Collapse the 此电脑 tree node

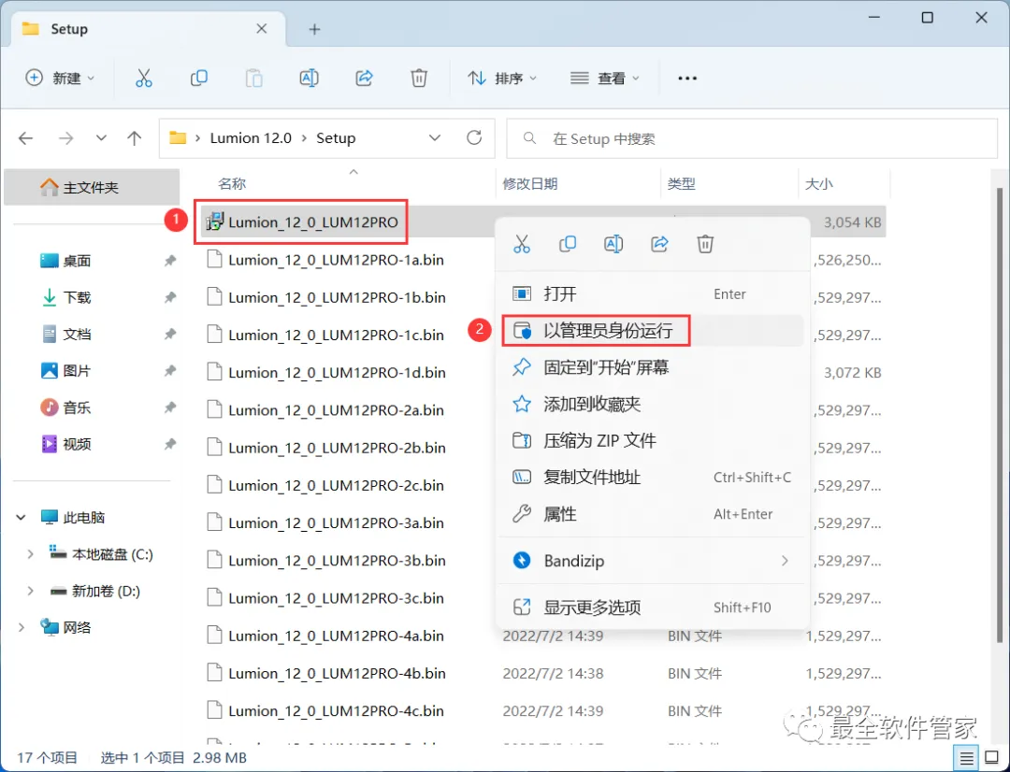click(x=21, y=517)
